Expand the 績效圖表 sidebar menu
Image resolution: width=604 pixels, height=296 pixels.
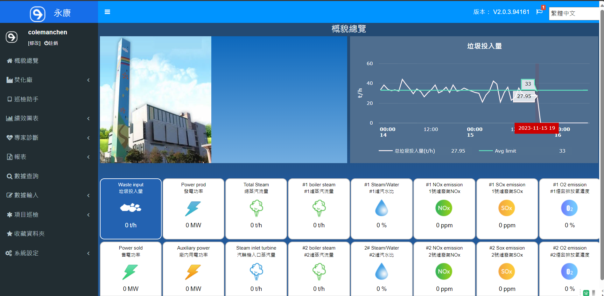[x=48, y=119]
